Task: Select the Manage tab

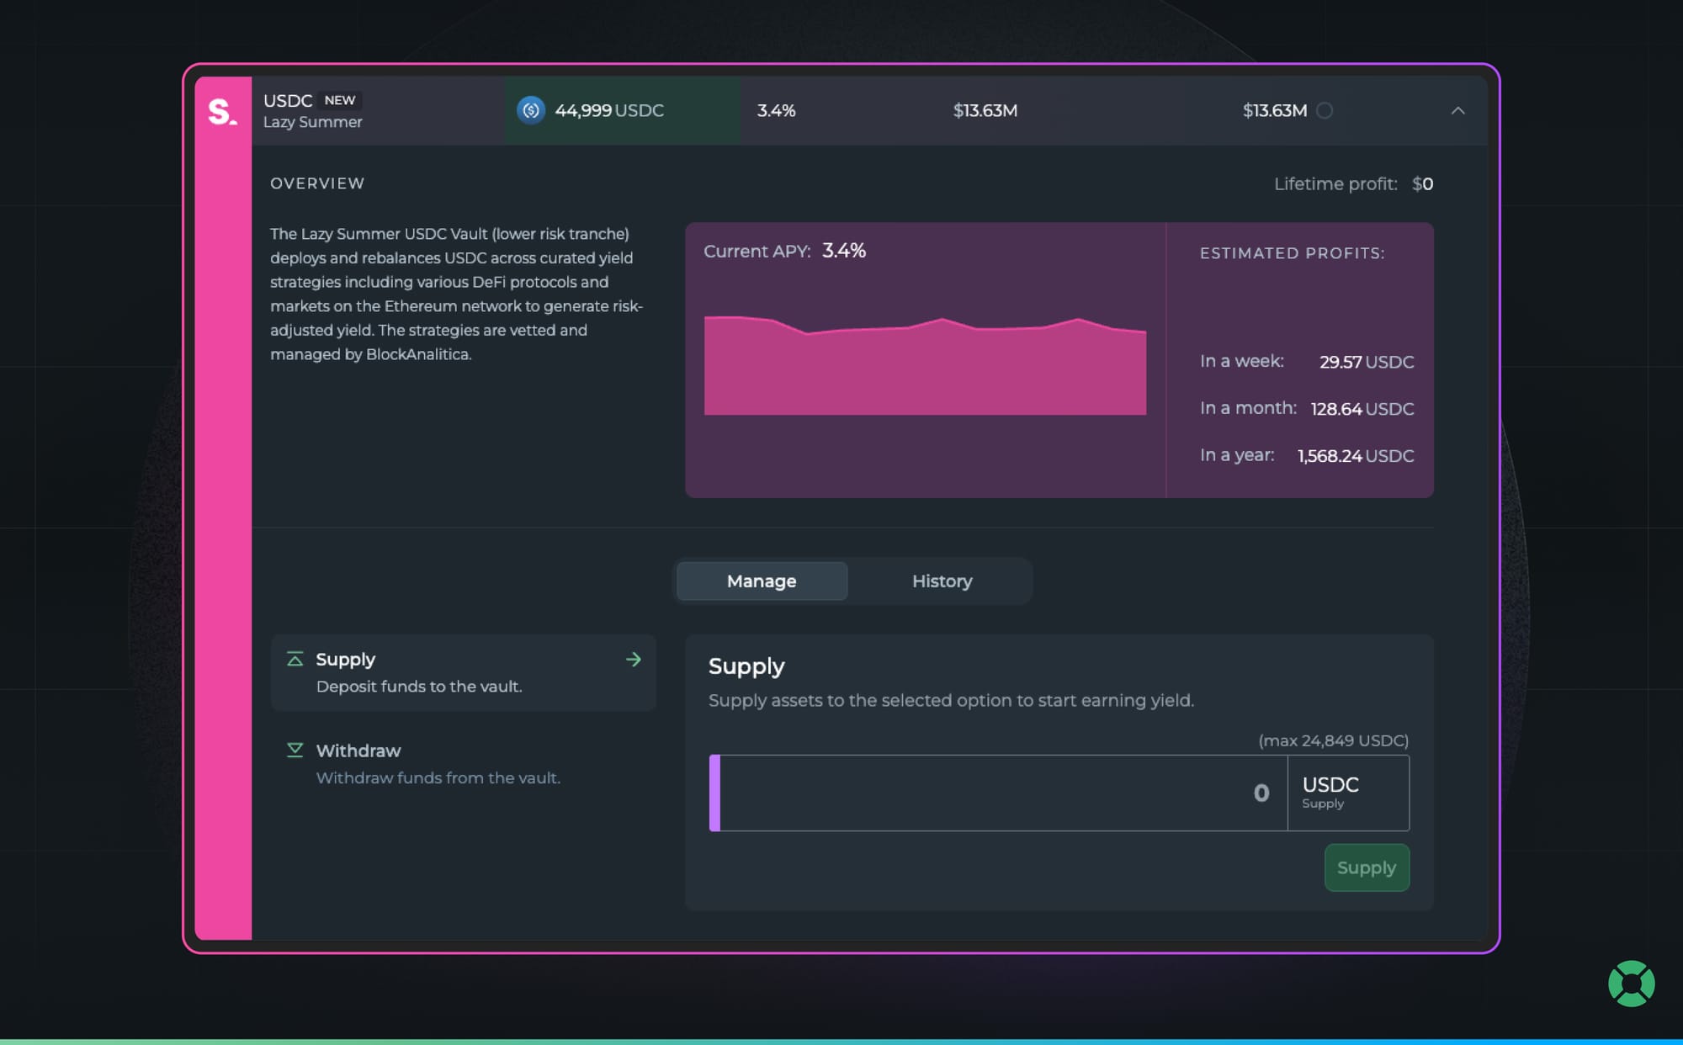Action: [x=762, y=581]
